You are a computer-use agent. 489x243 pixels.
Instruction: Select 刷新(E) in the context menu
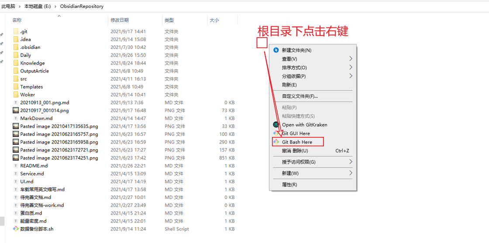[x=289, y=85]
